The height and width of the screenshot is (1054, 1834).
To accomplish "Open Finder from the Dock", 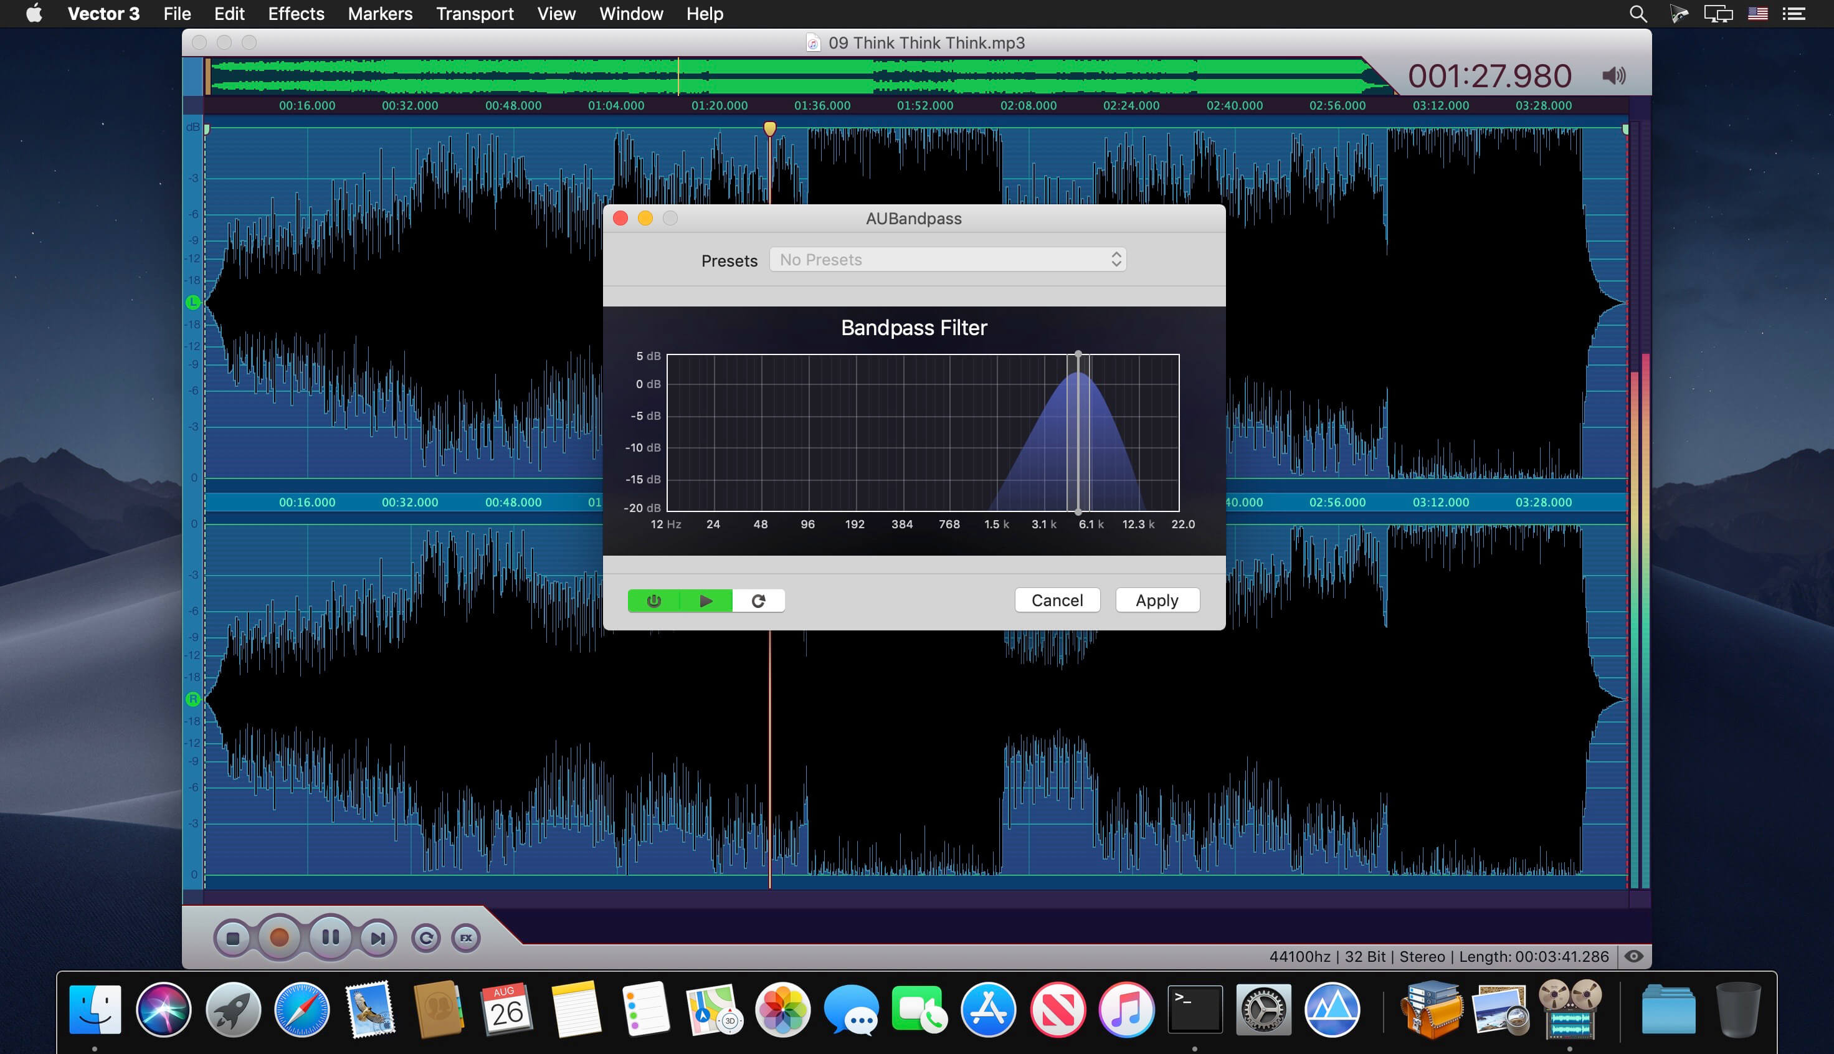I will point(95,1009).
